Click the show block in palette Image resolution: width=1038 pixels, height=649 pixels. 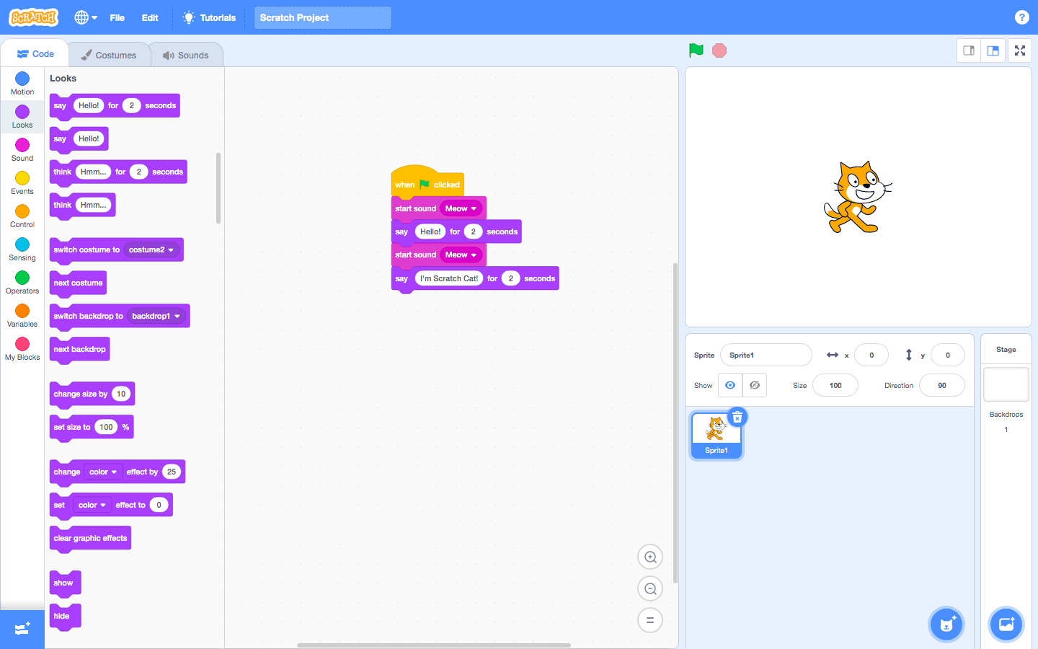click(x=65, y=583)
